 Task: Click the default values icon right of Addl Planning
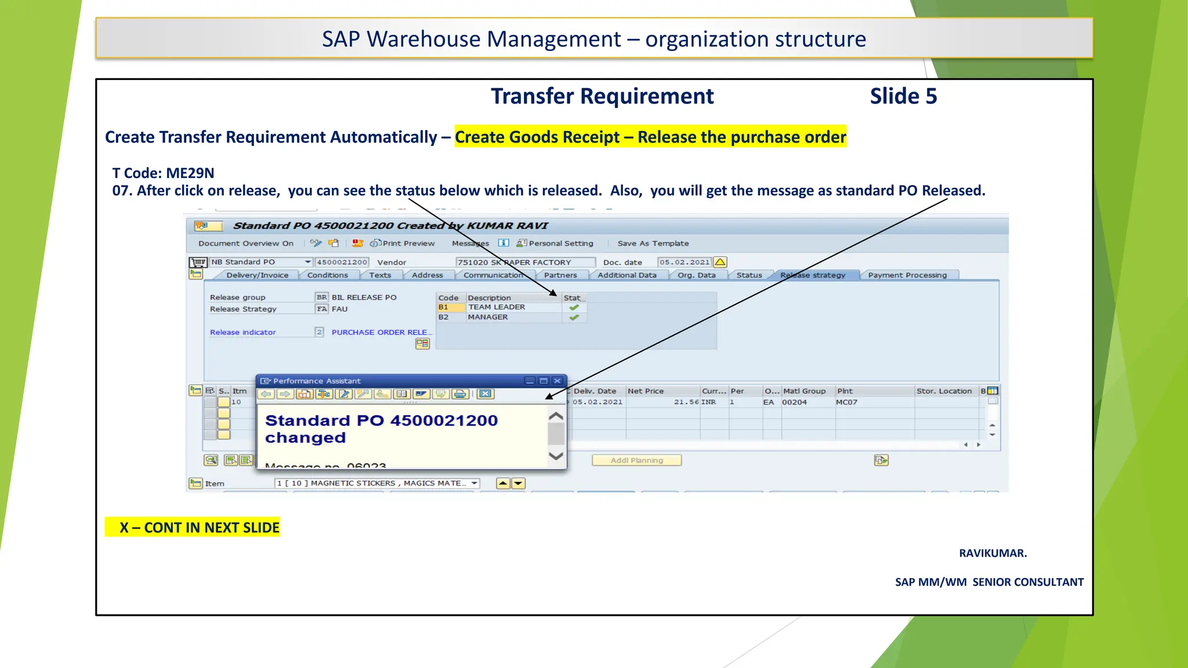(x=881, y=460)
